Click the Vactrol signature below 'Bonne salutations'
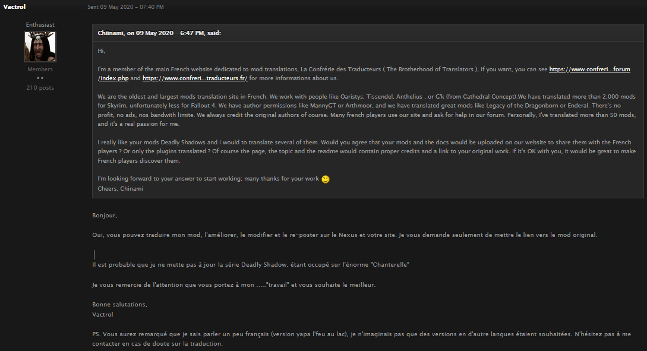This screenshot has width=647, height=351. [x=102, y=314]
